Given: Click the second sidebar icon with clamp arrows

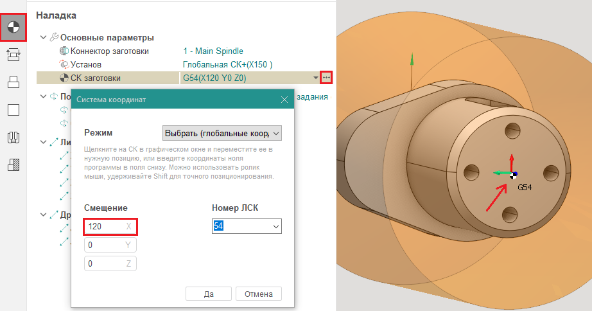Looking at the screenshot, I should pos(13,55).
